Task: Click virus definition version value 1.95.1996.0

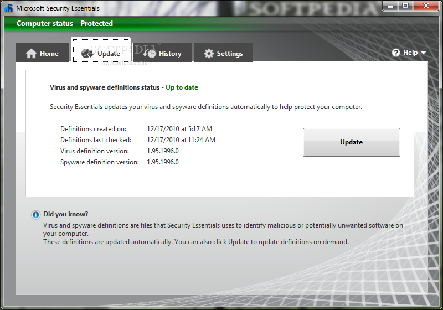Action: [x=163, y=151]
